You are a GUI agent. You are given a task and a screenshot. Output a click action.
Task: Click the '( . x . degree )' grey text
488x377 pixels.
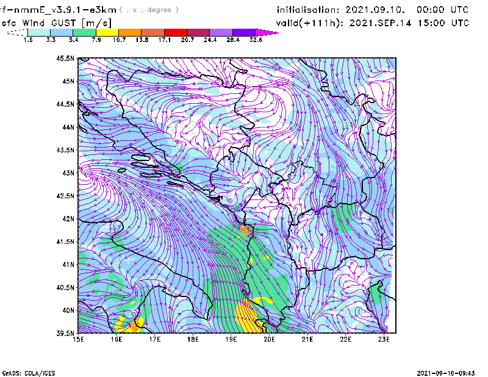[149, 10]
